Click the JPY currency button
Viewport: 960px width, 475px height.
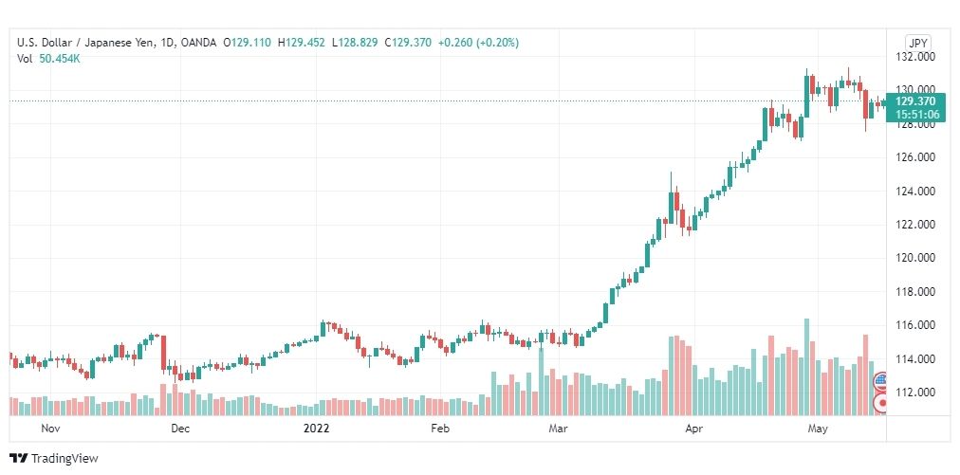pyautogui.click(x=917, y=43)
